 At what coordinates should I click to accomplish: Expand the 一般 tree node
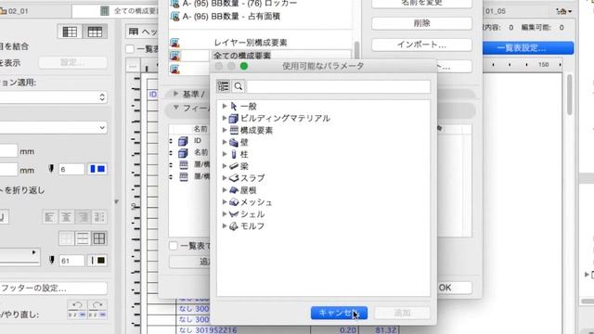point(225,107)
